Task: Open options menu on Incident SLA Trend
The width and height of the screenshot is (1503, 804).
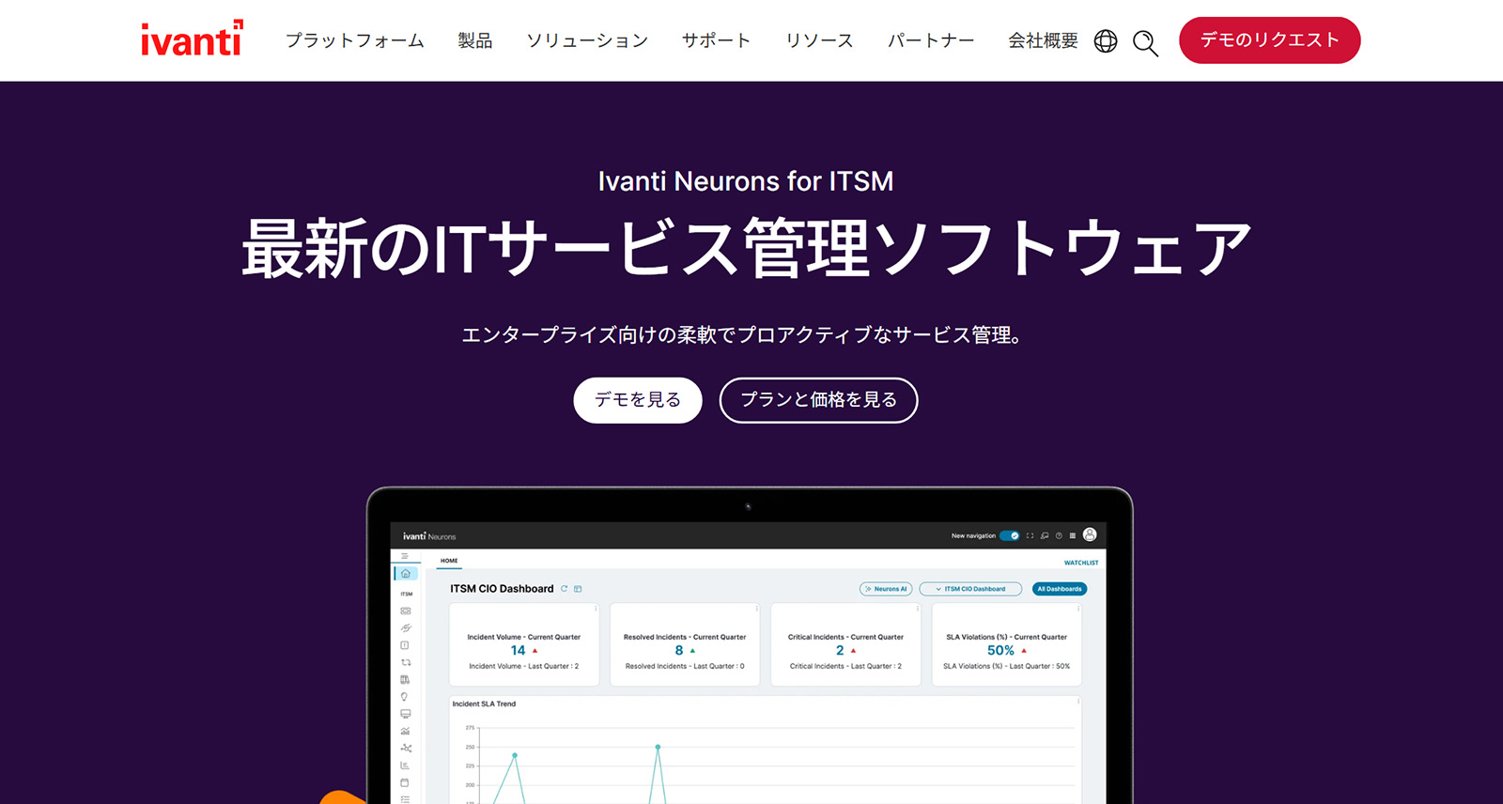Action: click(1078, 702)
